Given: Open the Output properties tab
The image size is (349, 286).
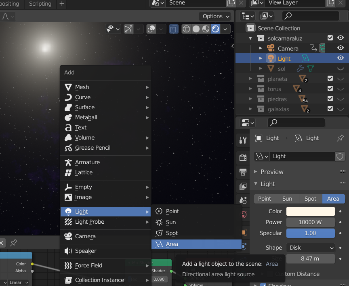Looking at the screenshot, I should 243,172.
